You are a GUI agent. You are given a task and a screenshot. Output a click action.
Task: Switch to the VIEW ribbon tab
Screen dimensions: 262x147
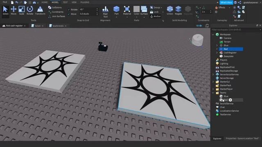pyautogui.click(x=74, y=2)
